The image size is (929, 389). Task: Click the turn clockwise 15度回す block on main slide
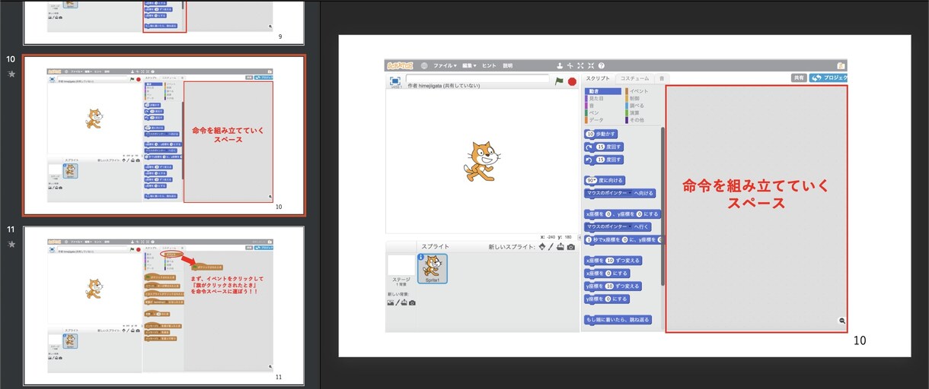tap(604, 147)
